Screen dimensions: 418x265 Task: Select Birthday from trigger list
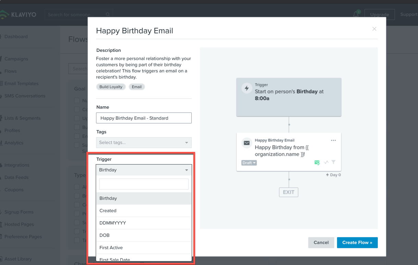click(144, 198)
